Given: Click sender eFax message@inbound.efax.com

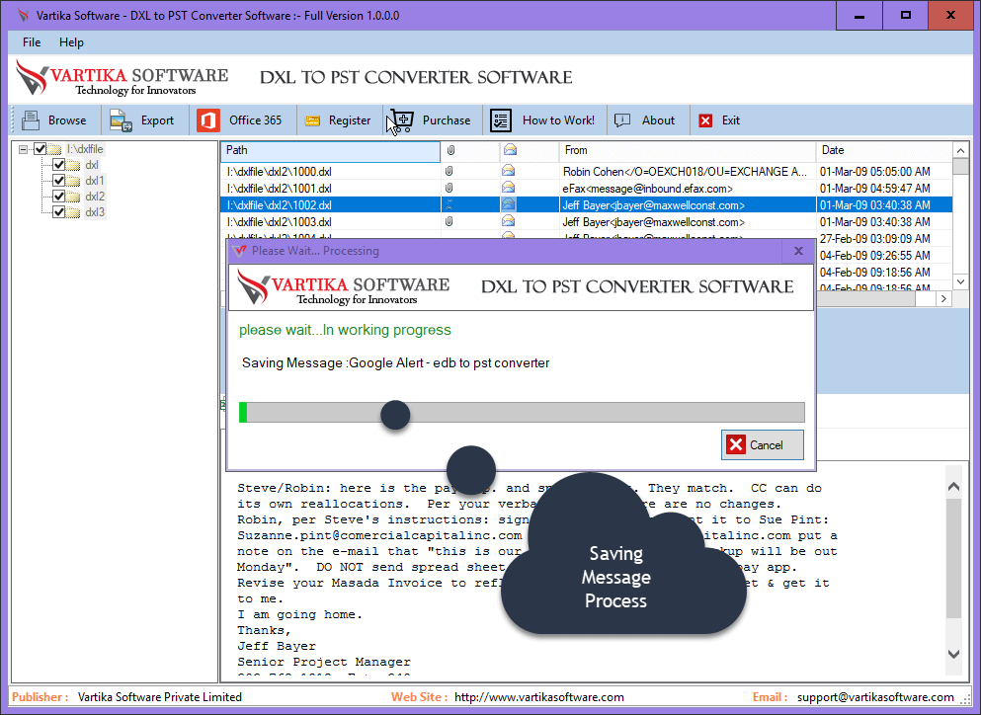Looking at the screenshot, I should (x=647, y=189).
